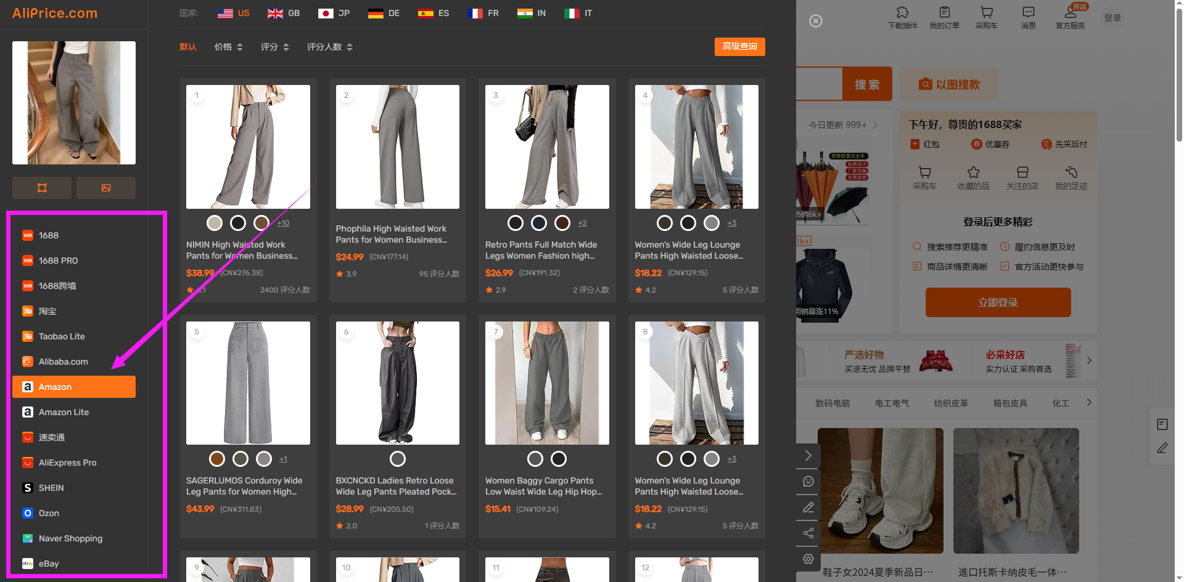Sort results by 价格 price arrows
This screenshot has width=1184, height=582.
tap(228, 47)
